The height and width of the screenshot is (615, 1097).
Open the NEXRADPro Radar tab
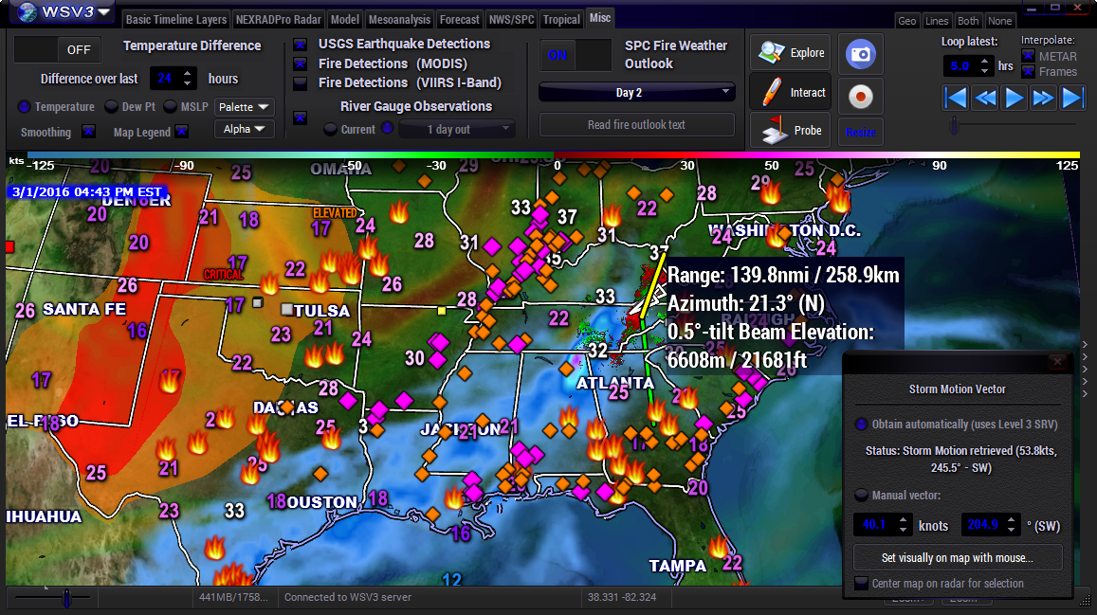pyautogui.click(x=279, y=20)
